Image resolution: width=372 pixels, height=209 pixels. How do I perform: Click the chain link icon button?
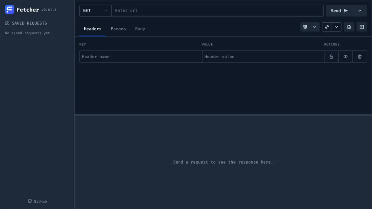coord(327,27)
